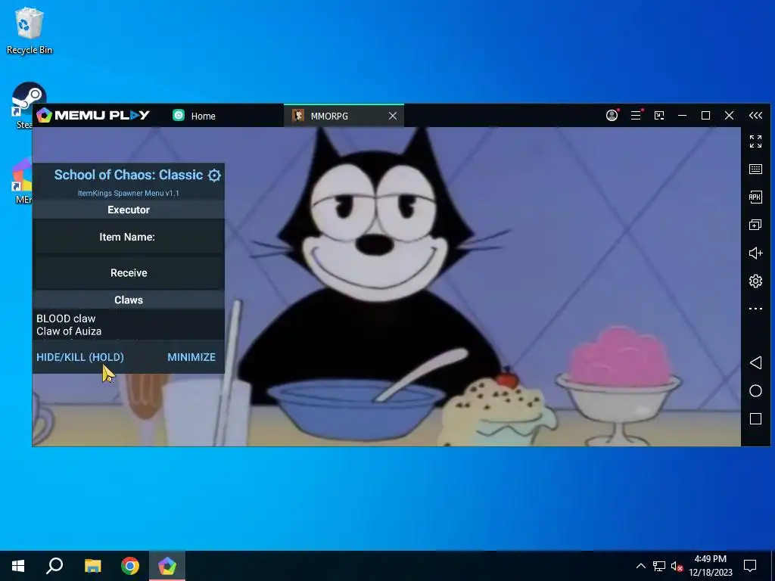Open the Recycle Bin desktop icon

[30, 30]
